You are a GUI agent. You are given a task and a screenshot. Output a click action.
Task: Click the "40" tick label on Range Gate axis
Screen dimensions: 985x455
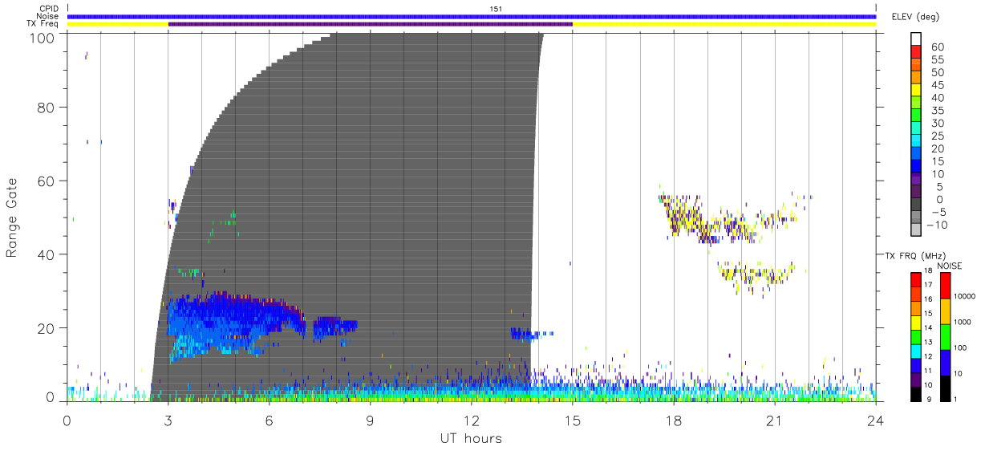[x=47, y=254]
